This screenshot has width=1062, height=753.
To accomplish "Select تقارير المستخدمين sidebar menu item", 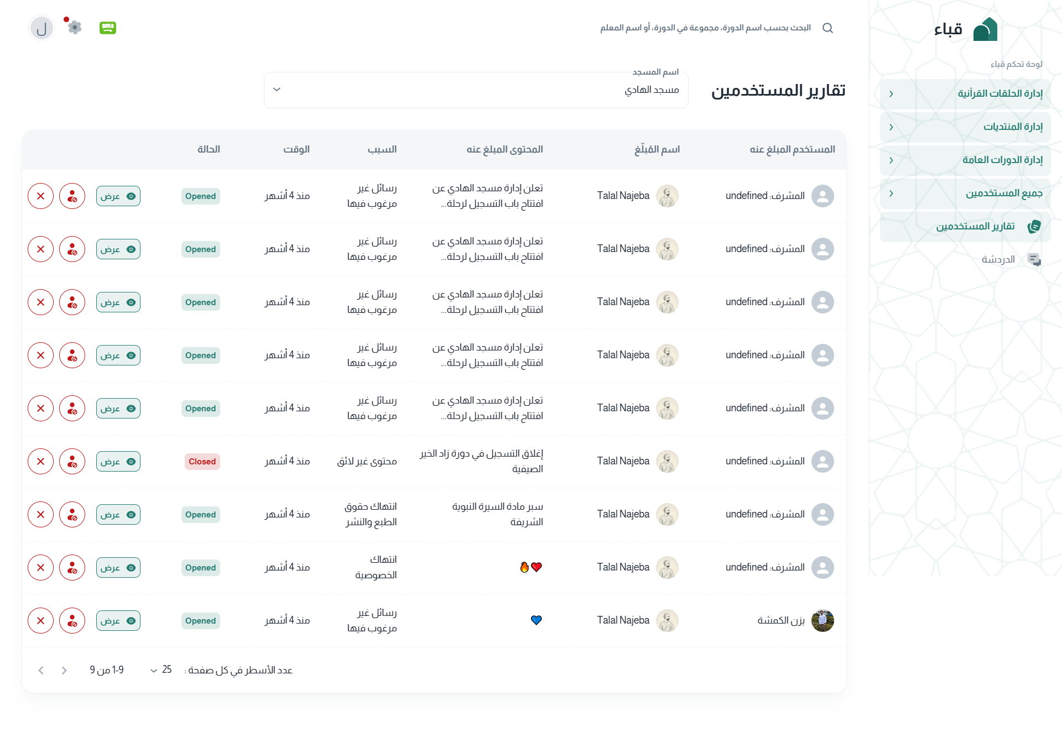I will tap(965, 227).
